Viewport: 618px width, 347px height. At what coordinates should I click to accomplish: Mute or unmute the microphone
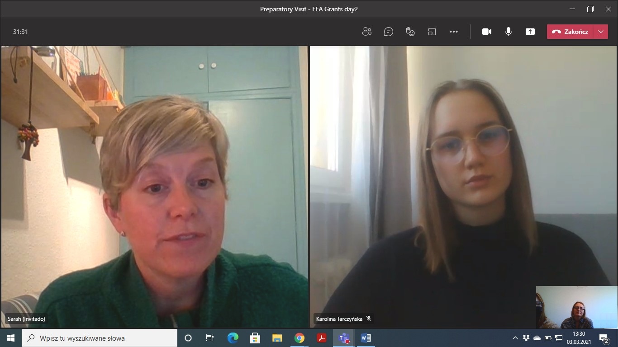[509, 32]
